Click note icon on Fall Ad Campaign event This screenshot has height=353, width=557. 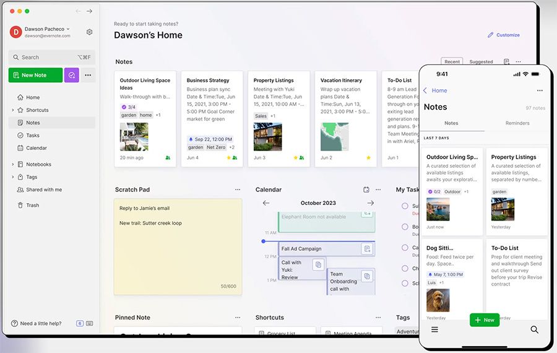367,248
